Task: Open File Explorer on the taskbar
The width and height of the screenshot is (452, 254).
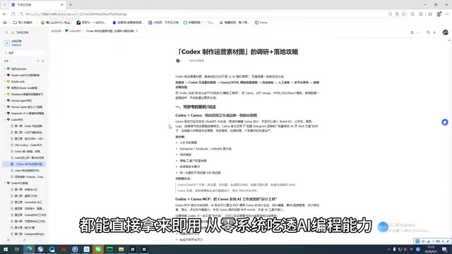Action: pyautogui.click(x=121, y=249)
